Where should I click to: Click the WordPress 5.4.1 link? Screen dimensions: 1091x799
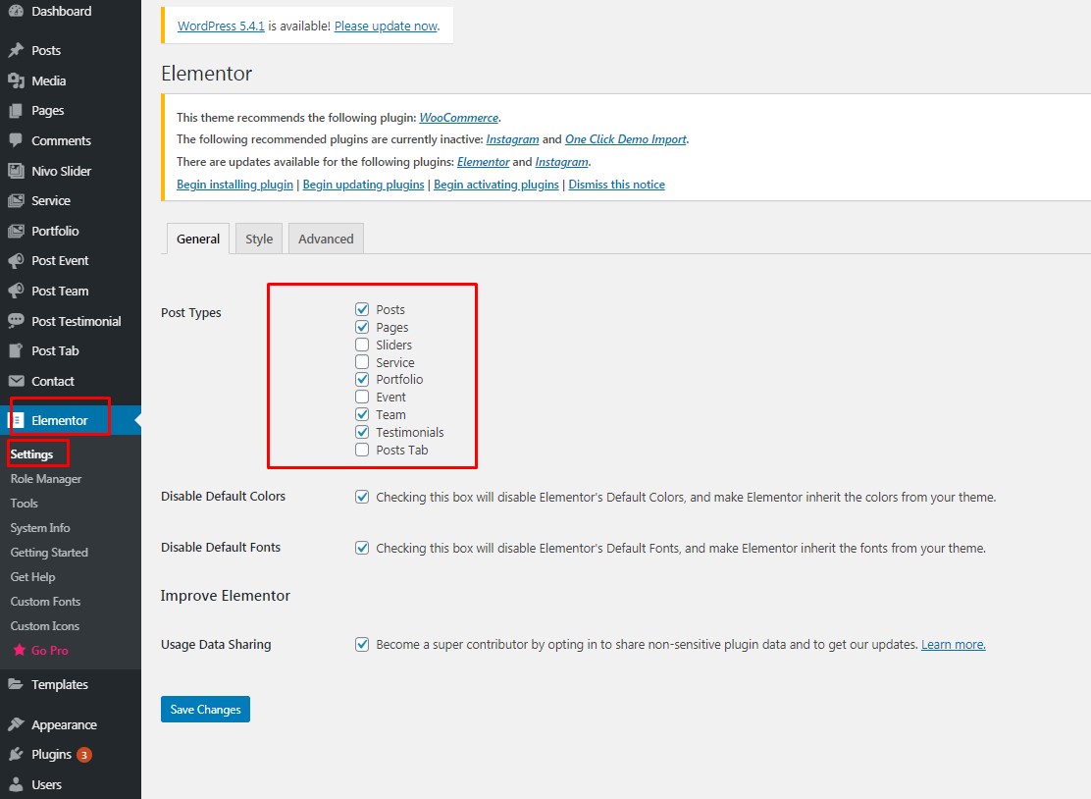(x=222, y=26)
